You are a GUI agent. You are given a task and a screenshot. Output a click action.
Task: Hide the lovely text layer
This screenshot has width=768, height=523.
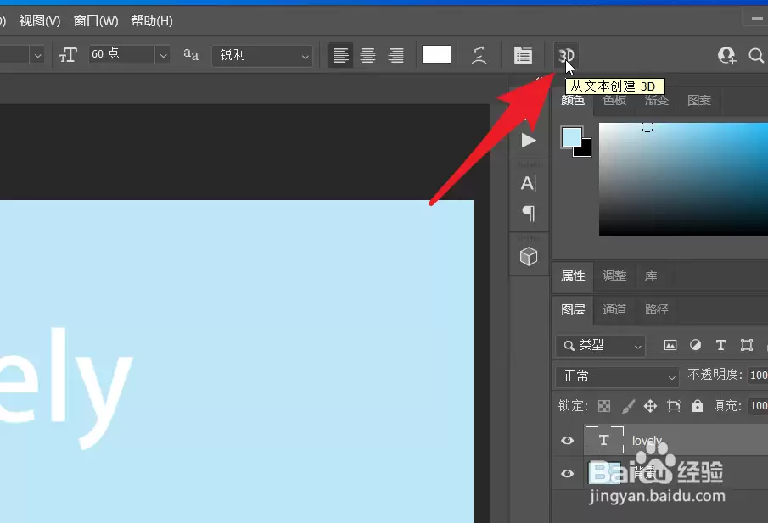point(567,440)
